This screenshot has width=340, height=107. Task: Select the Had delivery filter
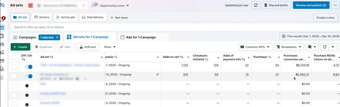pyautogui.click(x=93, y=17)
